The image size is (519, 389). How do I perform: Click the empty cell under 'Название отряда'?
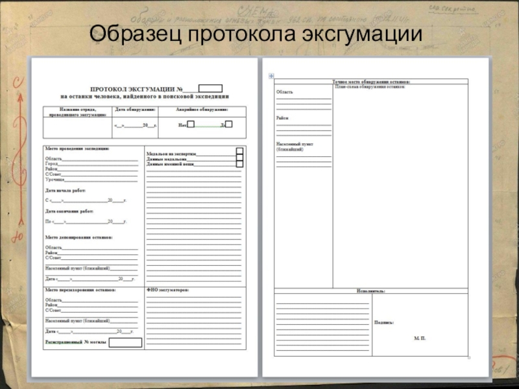click(77, 127)
